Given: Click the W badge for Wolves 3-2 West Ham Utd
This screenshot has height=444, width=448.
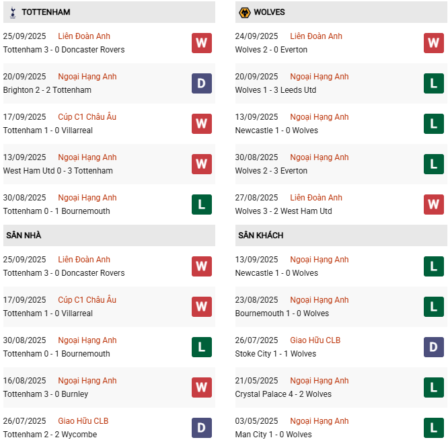Looking at the screenshot, I should coord(434,205).
